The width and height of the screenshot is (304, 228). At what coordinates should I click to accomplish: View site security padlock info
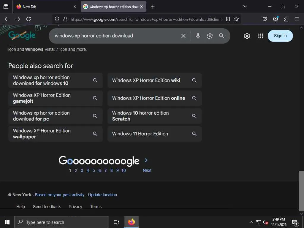[x=65, y=19]
